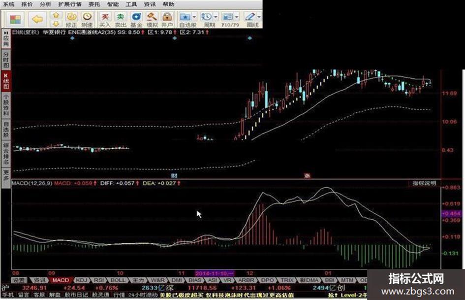
Task: Expand the 自选股 dropdown arrow
Action: click(194, 17)
